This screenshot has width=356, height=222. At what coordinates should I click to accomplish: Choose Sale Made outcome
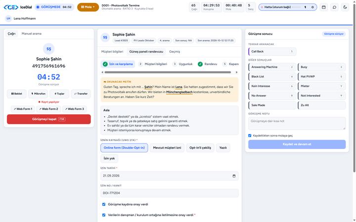tap(272, 105)
